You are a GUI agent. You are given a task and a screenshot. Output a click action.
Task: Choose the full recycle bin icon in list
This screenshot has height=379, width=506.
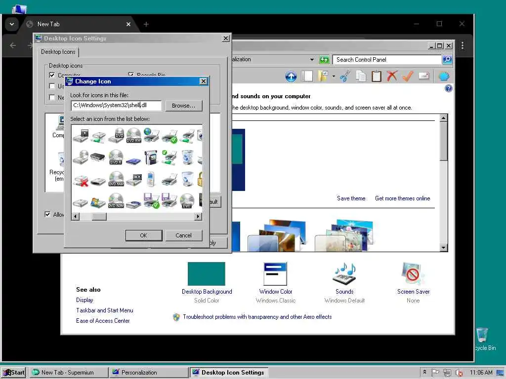pos(187,157)
